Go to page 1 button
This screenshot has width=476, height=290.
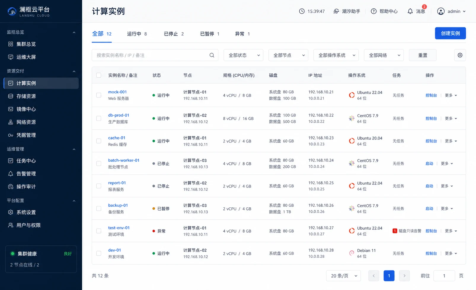pyautogui.click(x=389, y=276)
